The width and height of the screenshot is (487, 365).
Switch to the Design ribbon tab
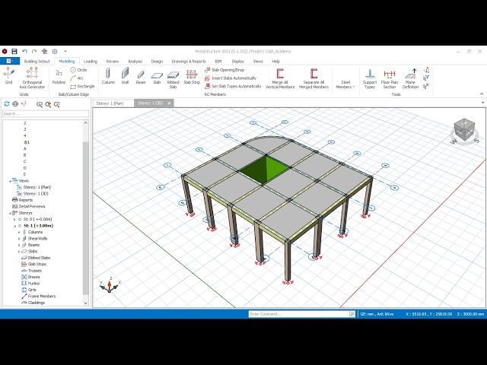tap(157, 62)
